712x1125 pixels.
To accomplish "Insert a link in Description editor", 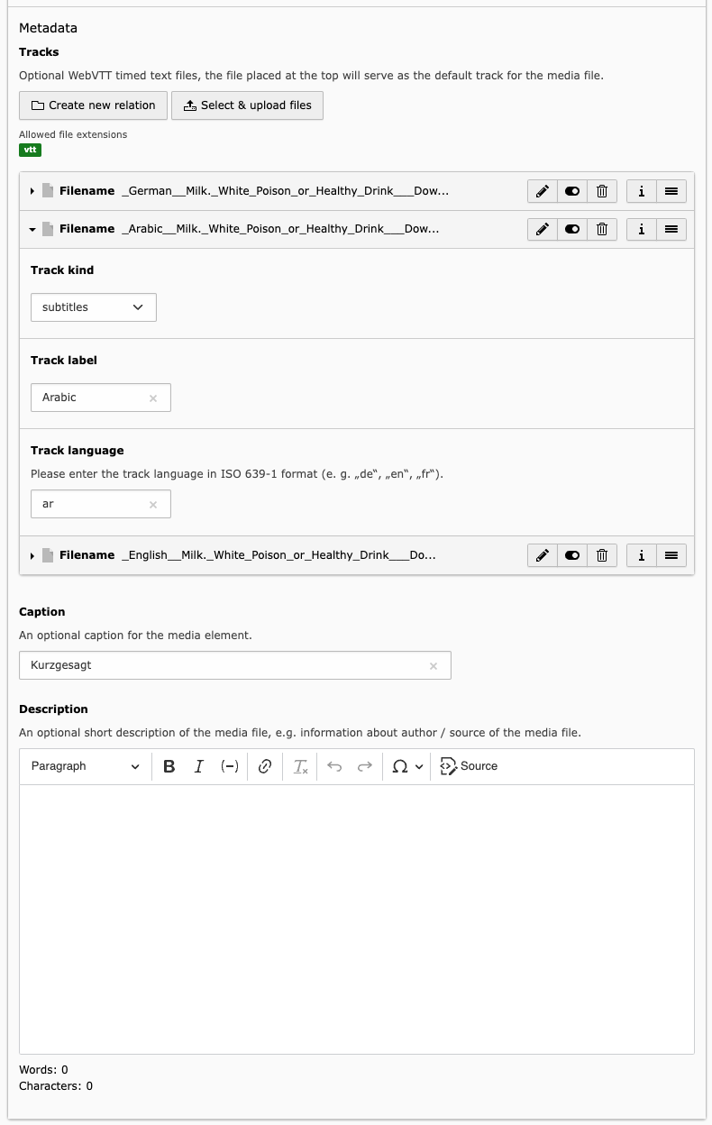I will tap(265, 766).
